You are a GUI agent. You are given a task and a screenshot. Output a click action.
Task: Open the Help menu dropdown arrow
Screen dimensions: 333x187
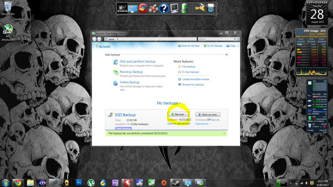click(238, 46)
